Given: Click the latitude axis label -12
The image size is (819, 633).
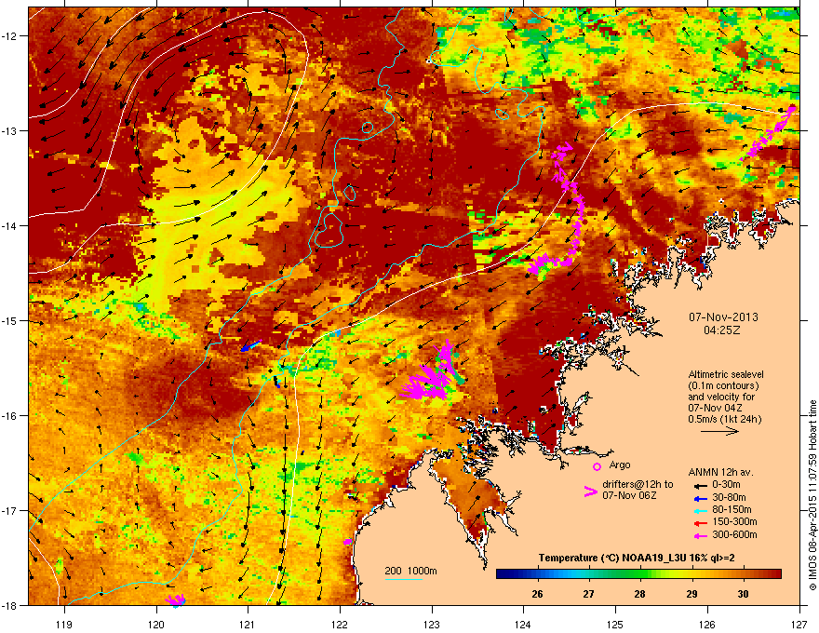Looking at the screenshot, I should [9, 36].
